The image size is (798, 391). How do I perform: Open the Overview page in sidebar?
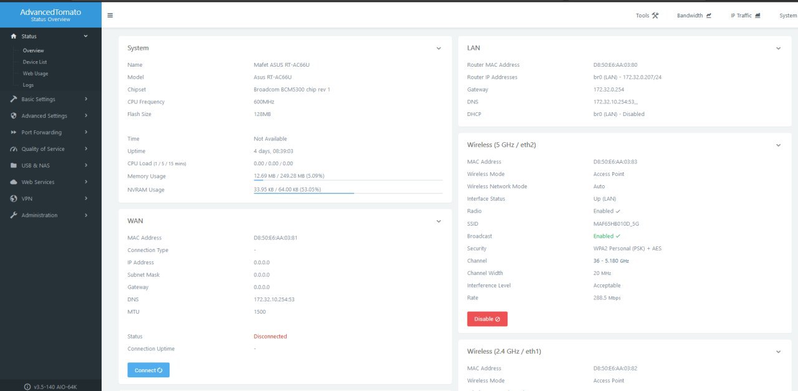[33, 51]
